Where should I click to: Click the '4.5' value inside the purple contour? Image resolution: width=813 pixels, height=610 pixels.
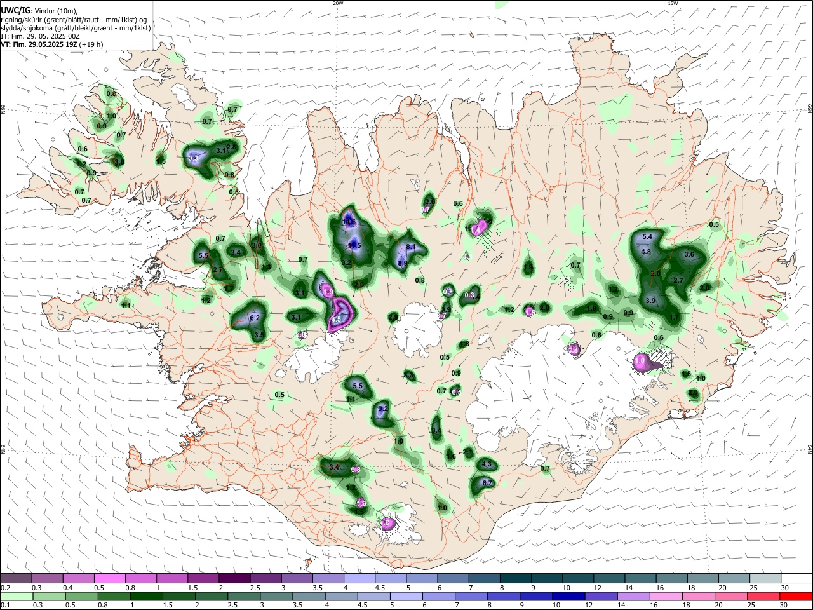[337, 319]
